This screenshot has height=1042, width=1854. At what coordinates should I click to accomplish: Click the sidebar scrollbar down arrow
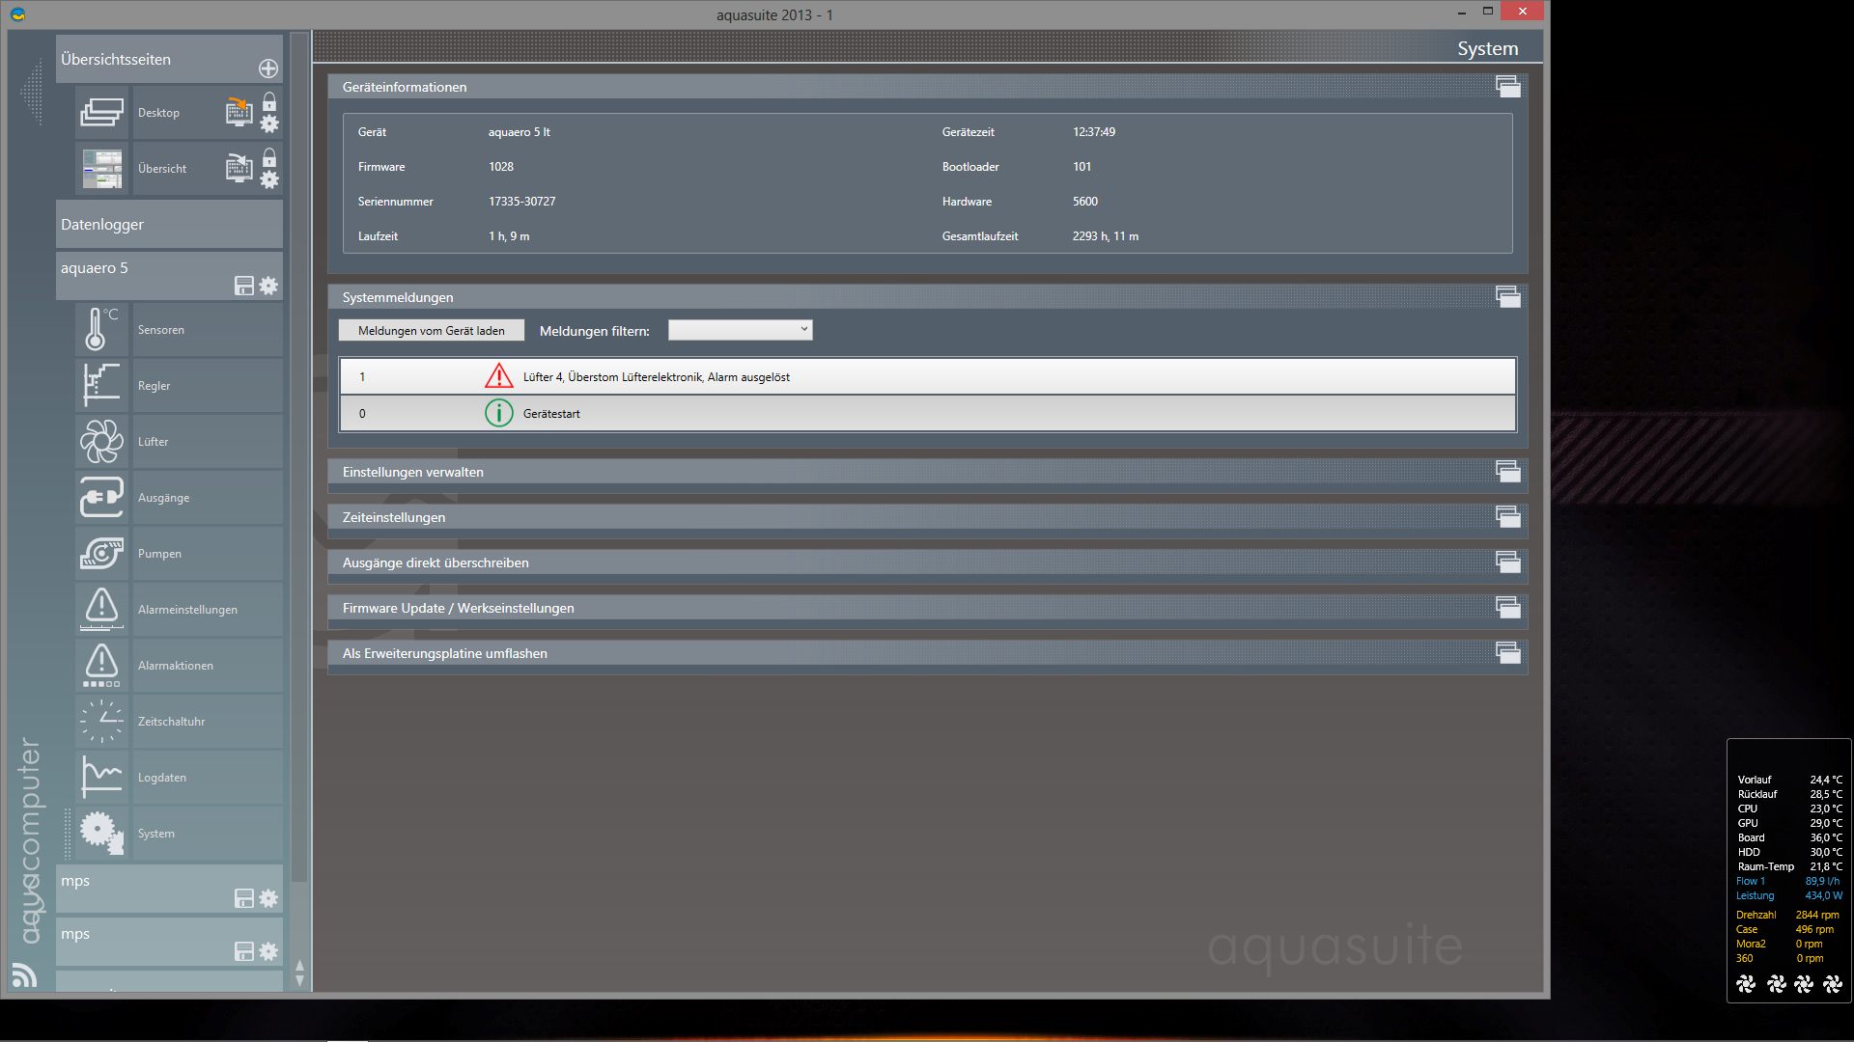[299, 980]
